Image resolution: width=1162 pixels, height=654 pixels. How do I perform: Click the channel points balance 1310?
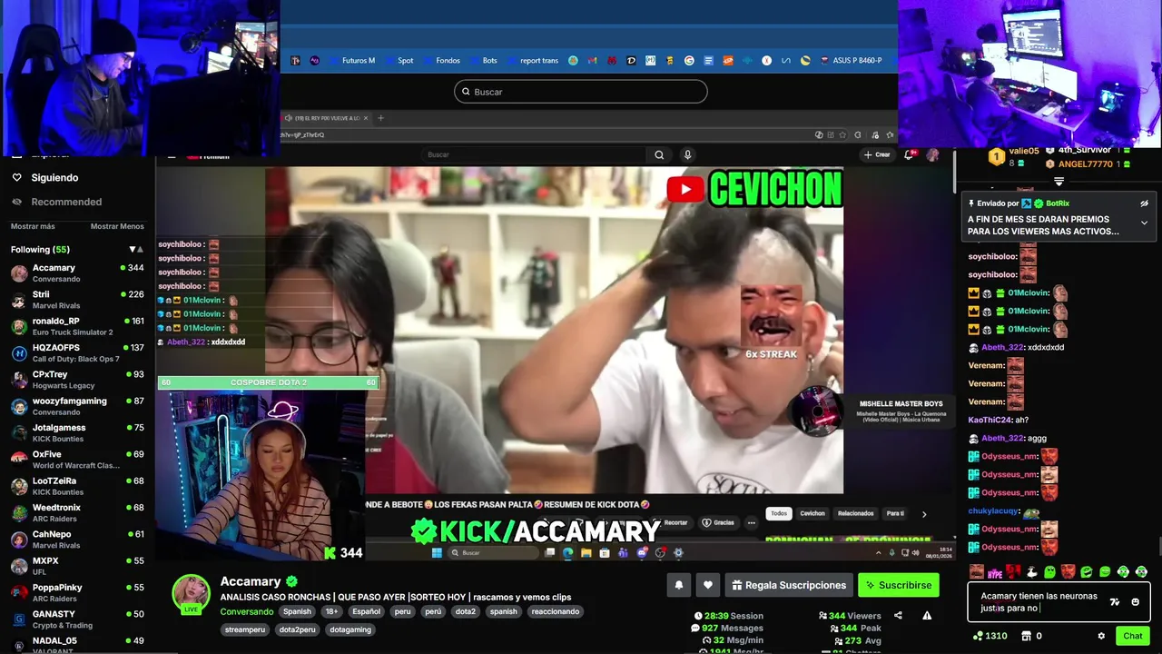pyautogui.click(x=990, y=636)
